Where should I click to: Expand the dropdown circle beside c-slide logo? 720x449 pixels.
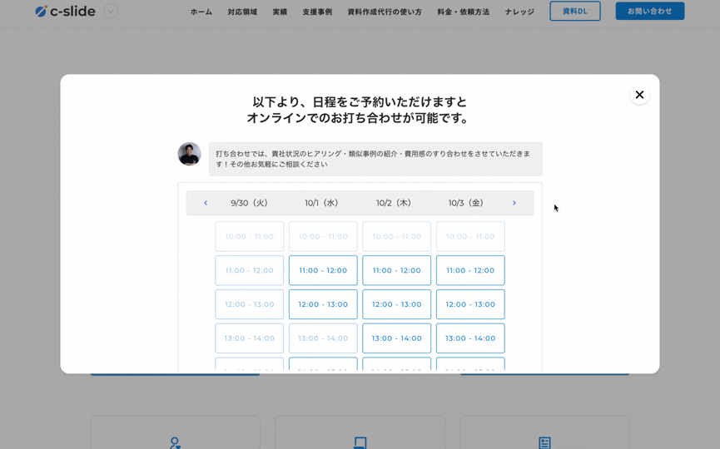[111, 12]
